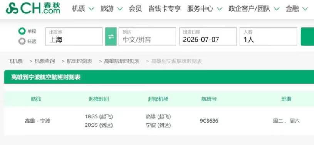Image resolution: width=314 pixels, height=145 pixels.
Task: Click the 高雄 - 宁波 route cell
Action: (38, 121)
